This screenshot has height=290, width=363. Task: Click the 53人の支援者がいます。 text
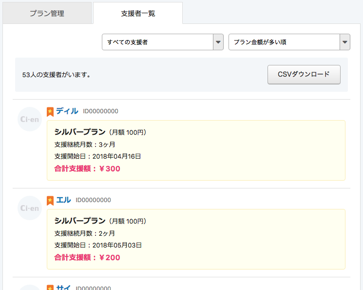57,75
